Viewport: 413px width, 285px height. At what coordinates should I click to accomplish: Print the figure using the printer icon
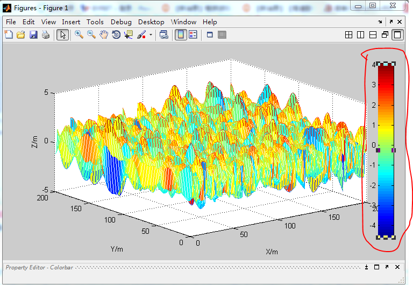[x=46, y=35]
